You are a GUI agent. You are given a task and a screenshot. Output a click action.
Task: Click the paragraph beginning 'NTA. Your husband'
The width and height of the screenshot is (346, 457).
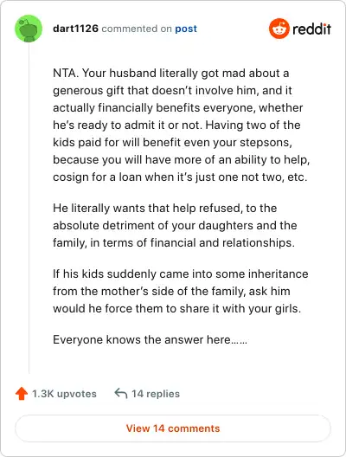[181, 125]
